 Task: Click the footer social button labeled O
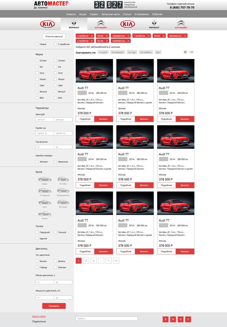tap(181, 319)
